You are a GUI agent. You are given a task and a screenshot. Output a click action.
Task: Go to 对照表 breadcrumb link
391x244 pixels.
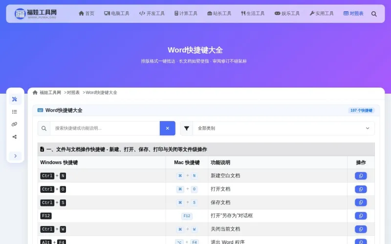[x=73, y=93]
